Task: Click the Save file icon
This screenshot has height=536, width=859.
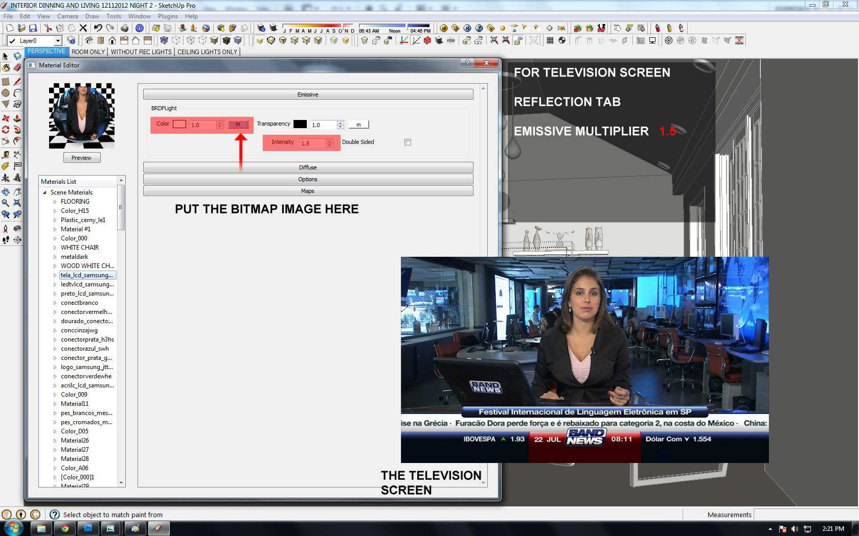Action: [33, 28]
